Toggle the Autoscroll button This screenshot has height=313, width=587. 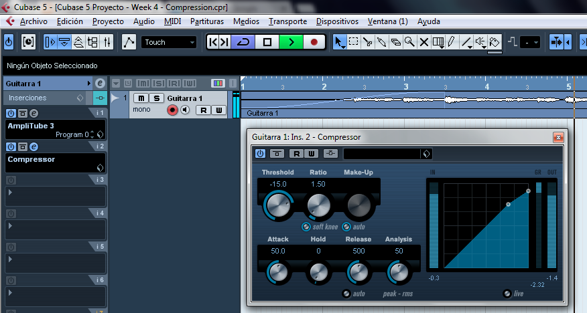557,42
